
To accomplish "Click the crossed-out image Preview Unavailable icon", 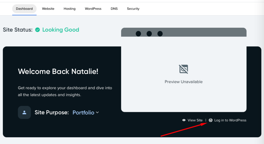I will (x=184, y=69).
